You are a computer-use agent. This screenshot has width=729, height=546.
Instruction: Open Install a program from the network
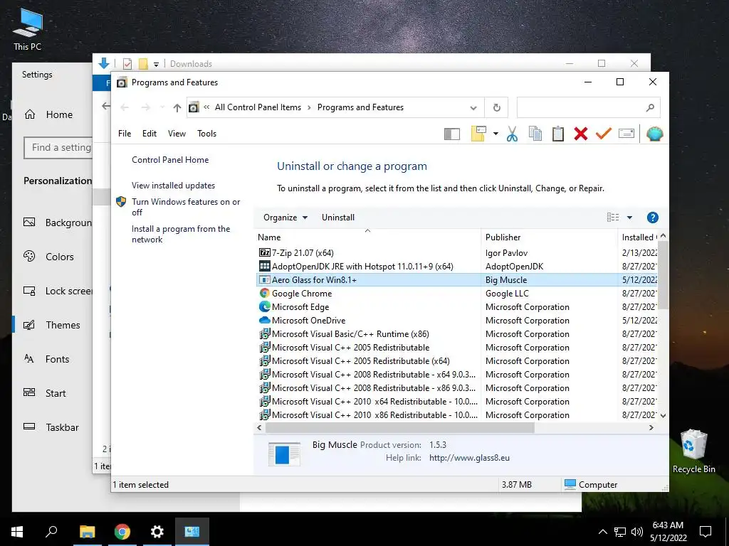[180, 234]
